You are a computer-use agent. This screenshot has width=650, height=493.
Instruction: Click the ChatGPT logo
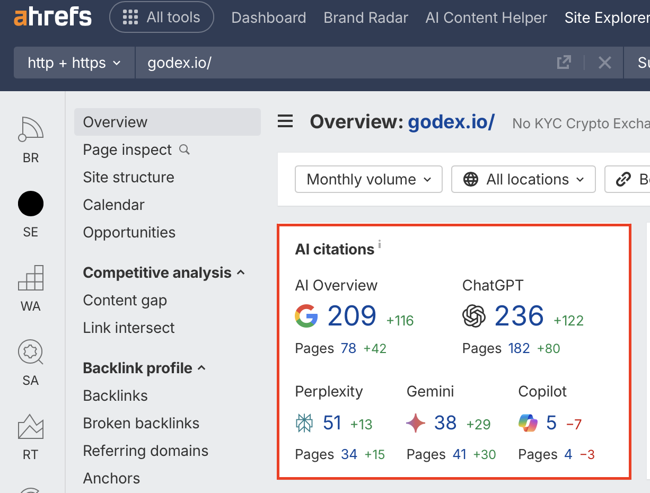coord(474,316)
